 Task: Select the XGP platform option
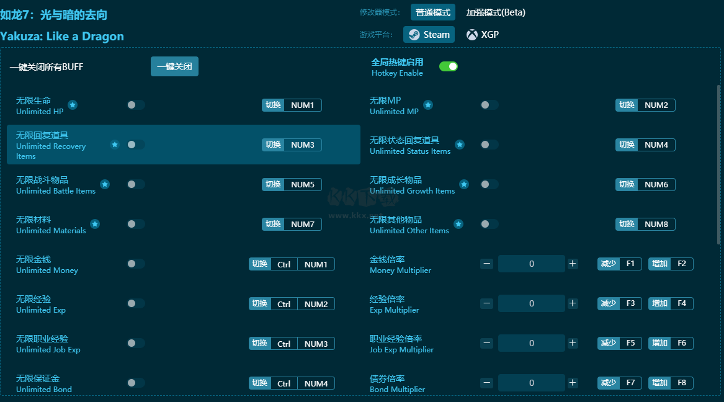[x=483, y=35]
